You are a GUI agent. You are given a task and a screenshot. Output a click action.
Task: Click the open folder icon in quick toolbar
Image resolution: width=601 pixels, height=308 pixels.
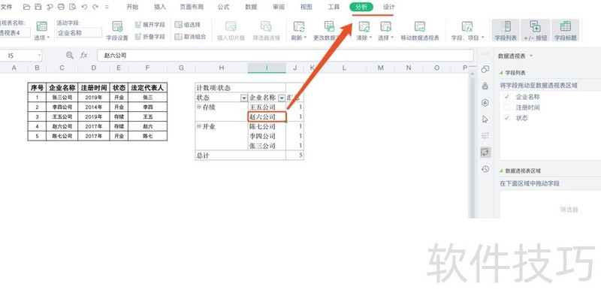tap(26, 7)
